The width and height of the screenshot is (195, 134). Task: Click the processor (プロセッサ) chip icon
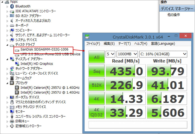(x=12, y=83)
